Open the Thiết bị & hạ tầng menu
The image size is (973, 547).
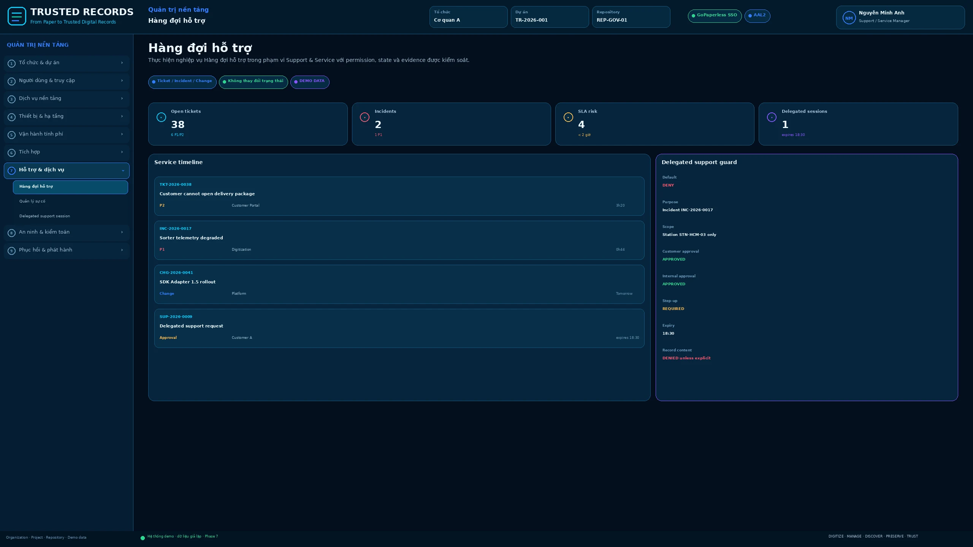67,117
